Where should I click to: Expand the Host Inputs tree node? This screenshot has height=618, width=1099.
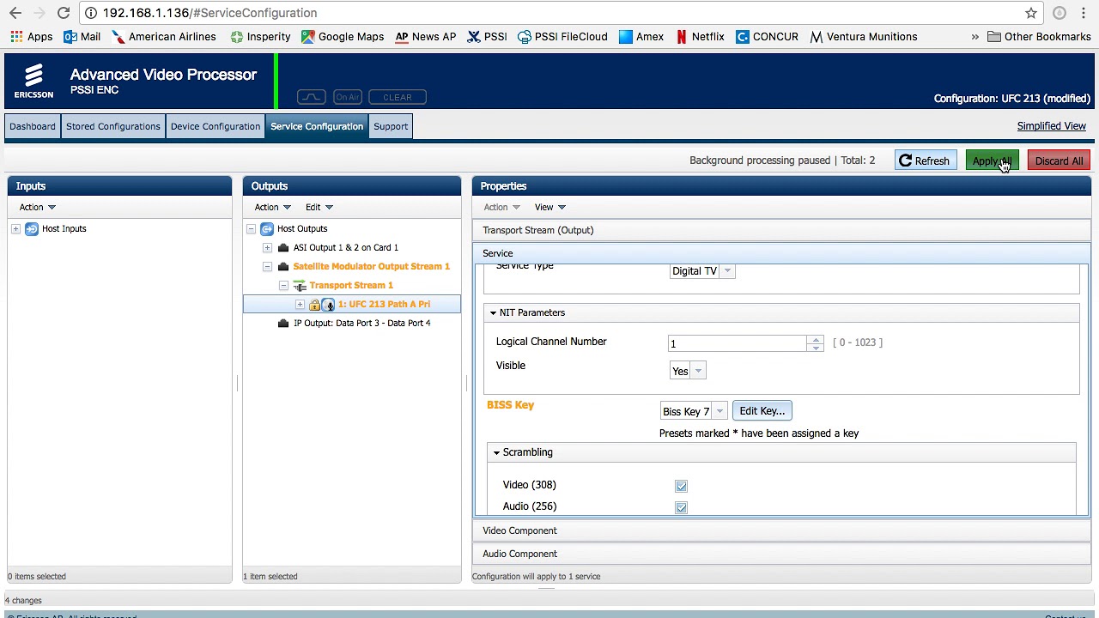15,229
